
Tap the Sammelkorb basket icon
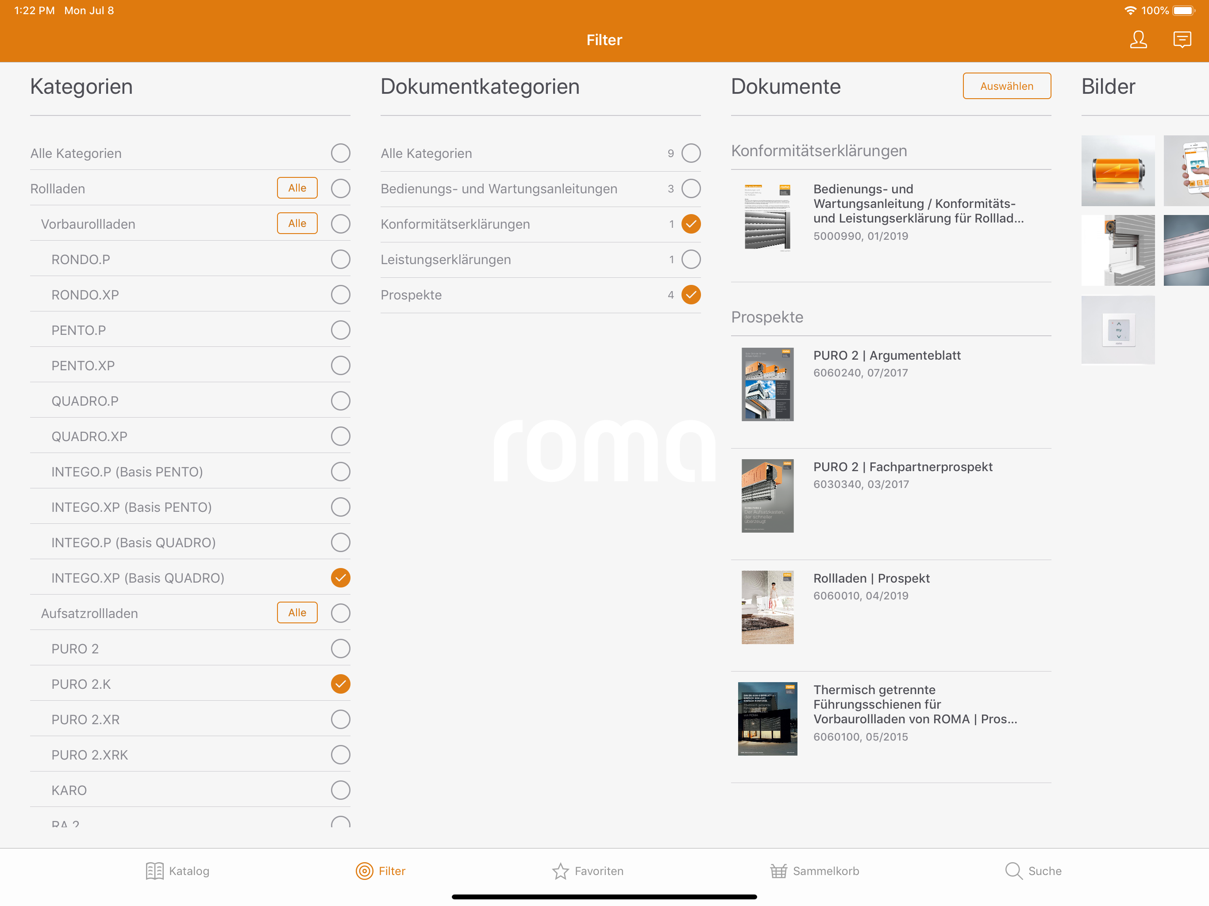tap(778, 871)
